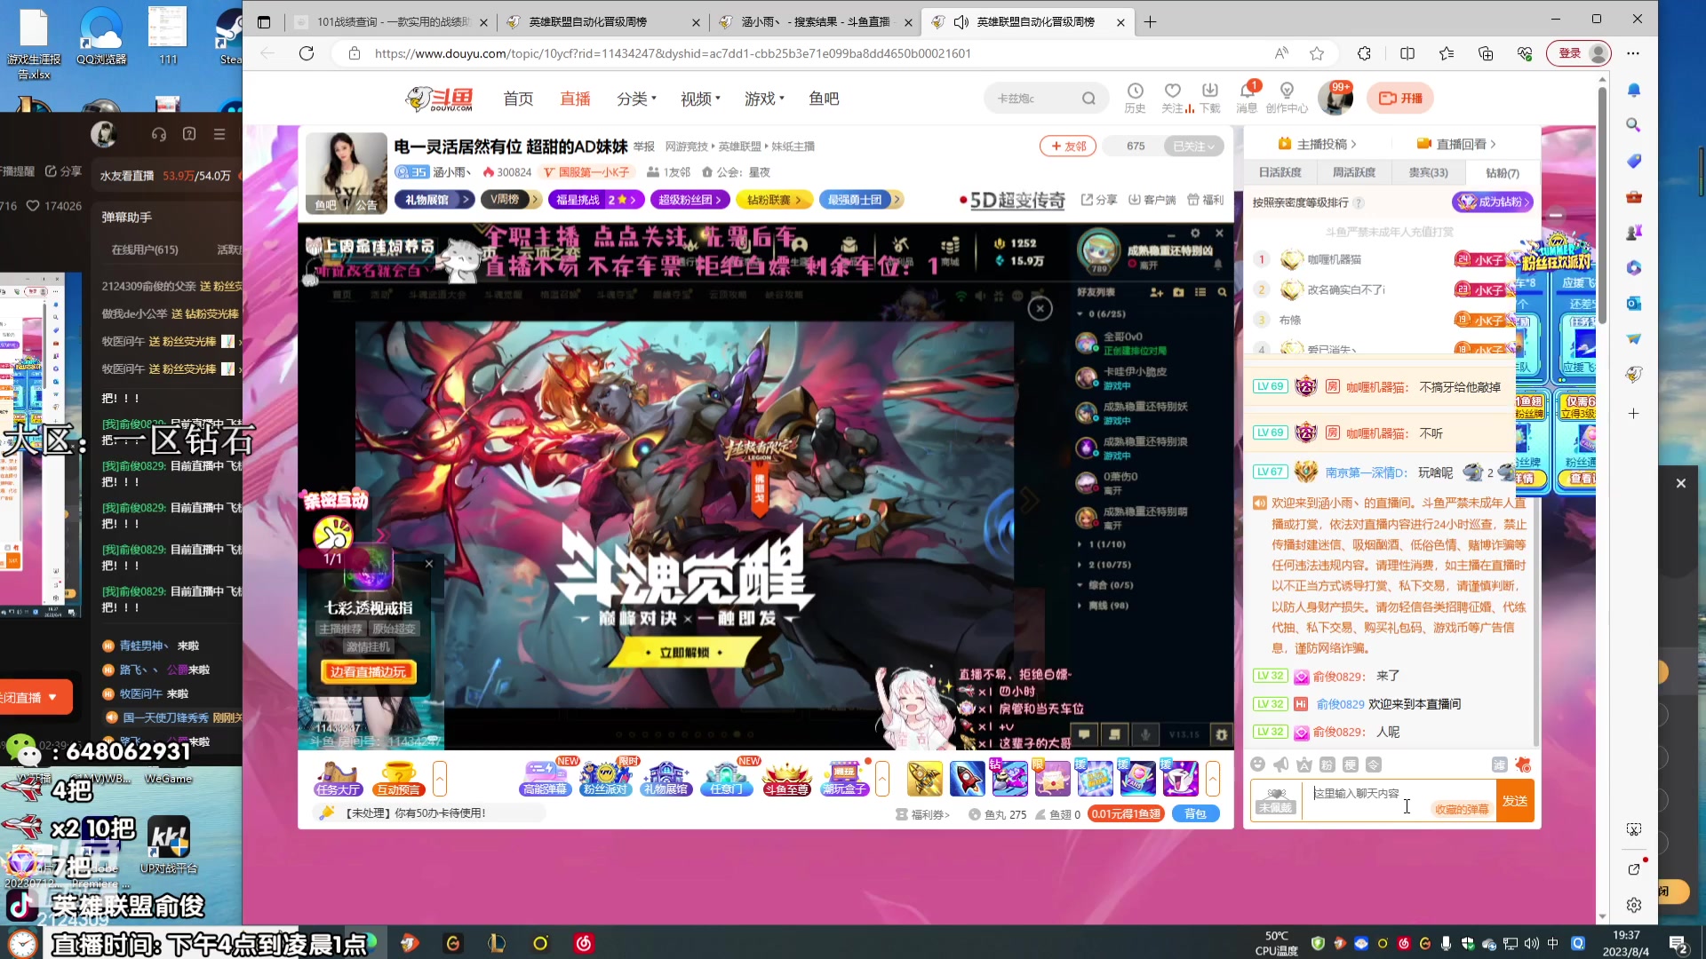Toggle the 滤 danmaku filter in chat
The height and width of the screenshot is (959, 1706).
coord(1499,765)
